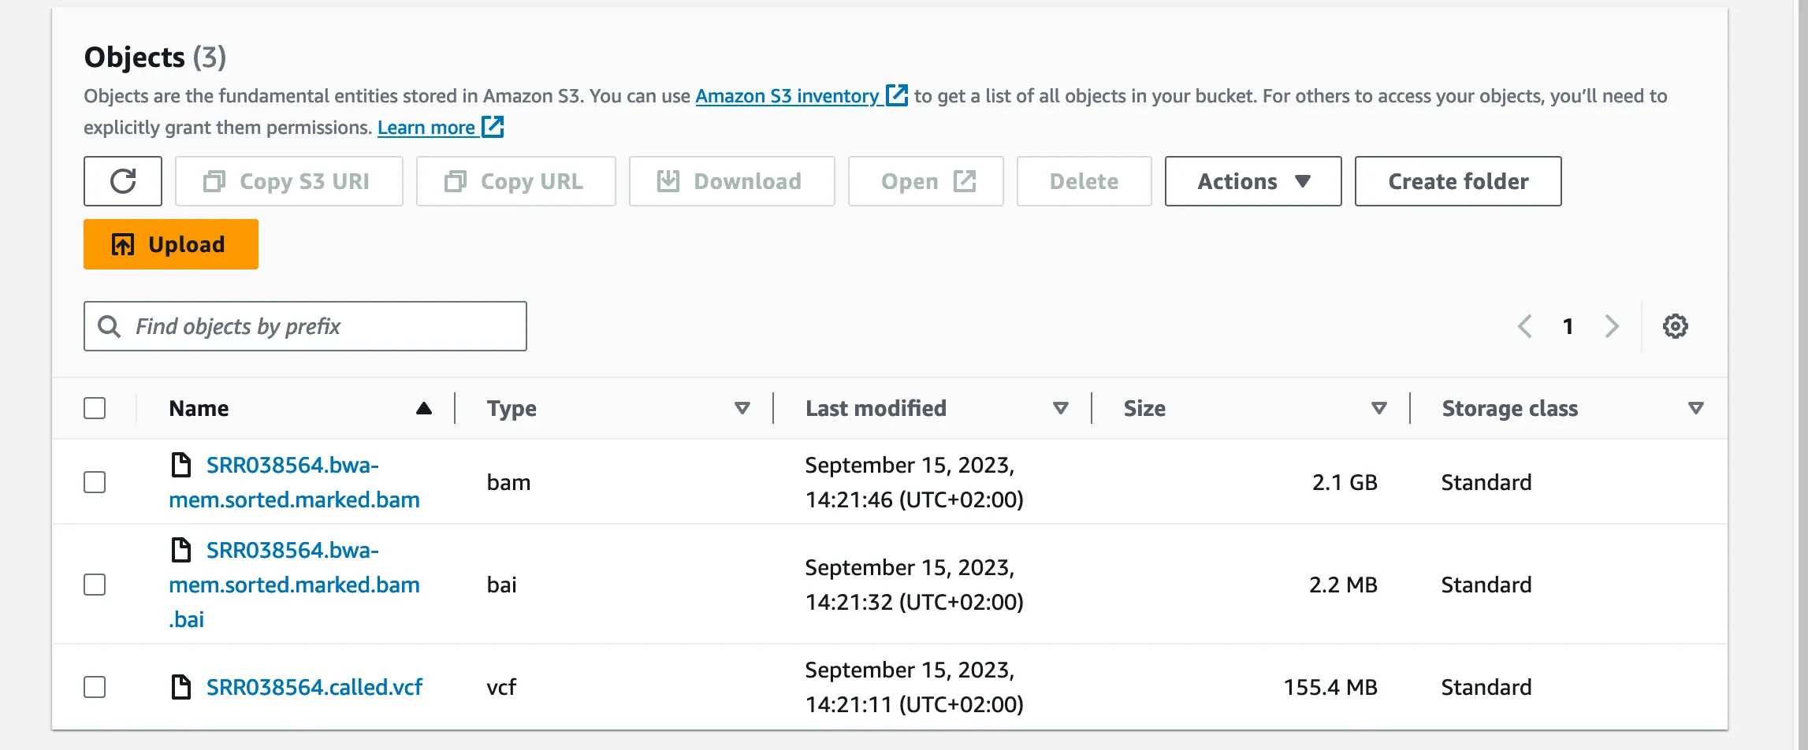Click the file icon of the .bam object
This screenshot has height=750, width=1808.
coord(181,465)
